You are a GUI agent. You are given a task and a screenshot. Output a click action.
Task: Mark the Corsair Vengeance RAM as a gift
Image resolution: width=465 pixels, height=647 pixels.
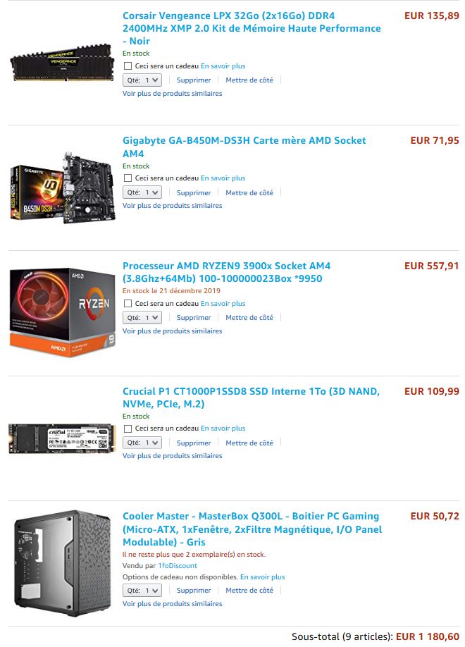(x=128, y=66)
